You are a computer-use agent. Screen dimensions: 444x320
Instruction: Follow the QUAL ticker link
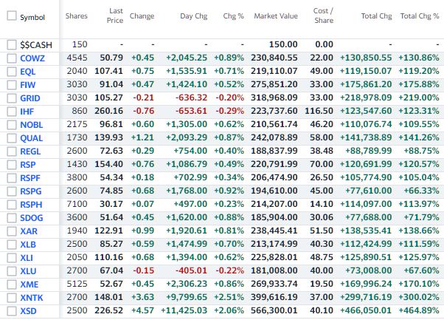pyautogui.click(x=31, y=137)
